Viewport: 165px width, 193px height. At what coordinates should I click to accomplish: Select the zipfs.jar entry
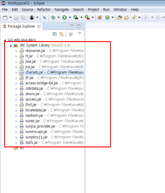tap(51, 143)
